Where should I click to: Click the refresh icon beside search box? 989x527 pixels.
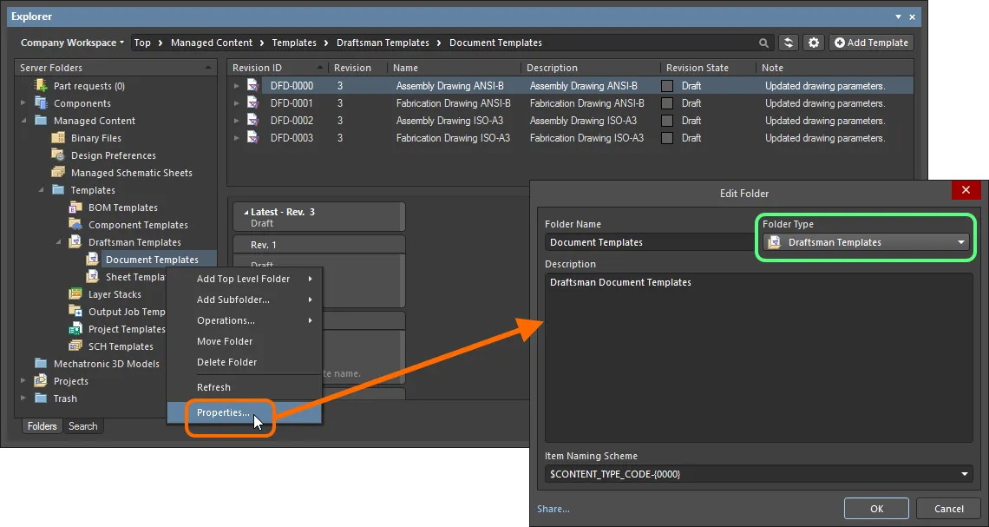coord(789,43)
